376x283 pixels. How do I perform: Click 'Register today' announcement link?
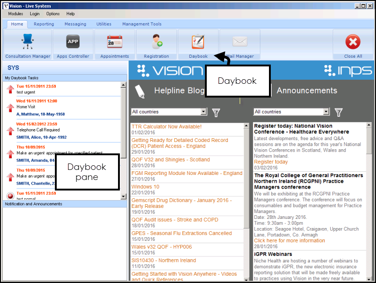271,162
